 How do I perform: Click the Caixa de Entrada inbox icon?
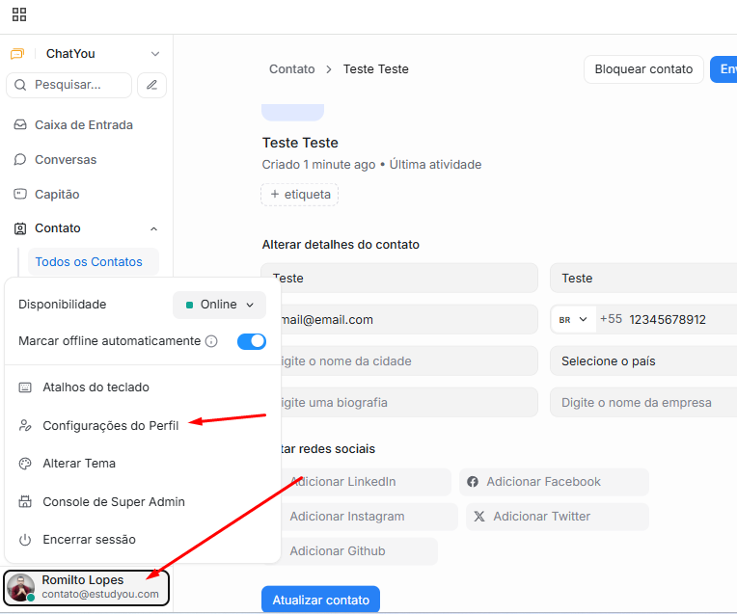tap(19, 125)
